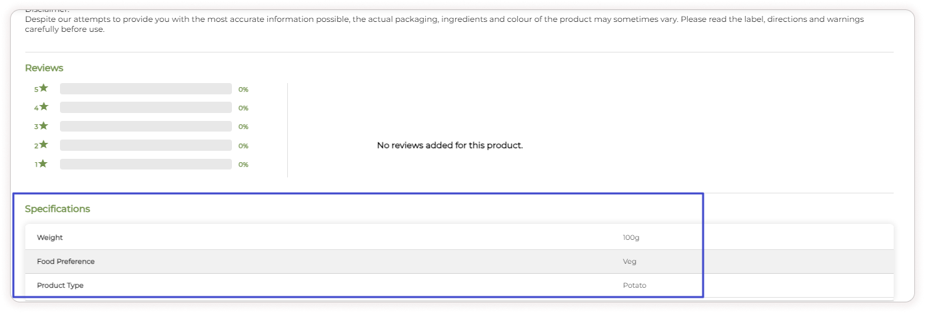Select the 1-star rating progress bar
The image size is (925, 313).
point(145,164)
